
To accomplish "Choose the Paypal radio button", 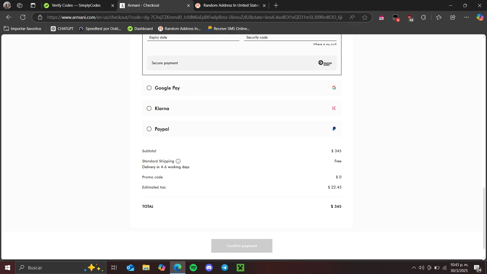I will [x=149, y=129].
